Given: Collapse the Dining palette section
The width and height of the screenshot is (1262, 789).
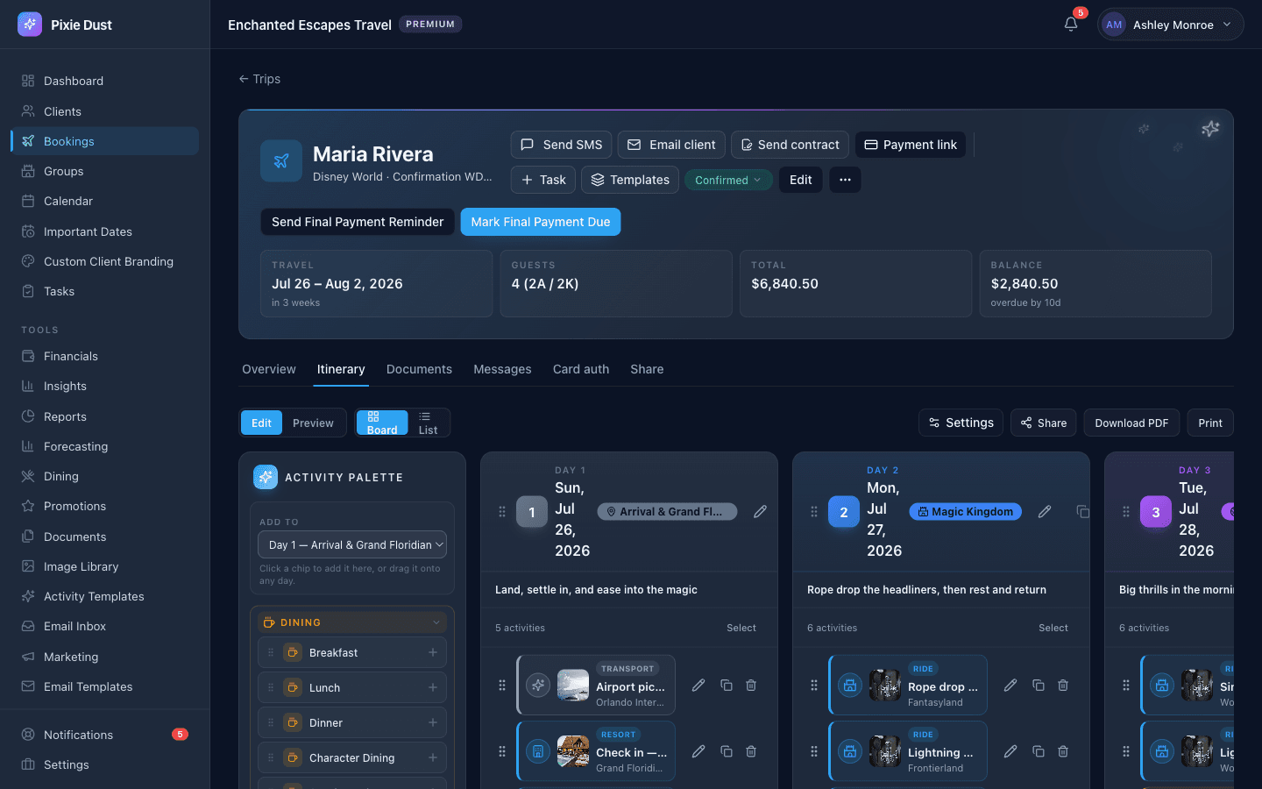Looking at the screenshot, I should (x=352, y=622).
